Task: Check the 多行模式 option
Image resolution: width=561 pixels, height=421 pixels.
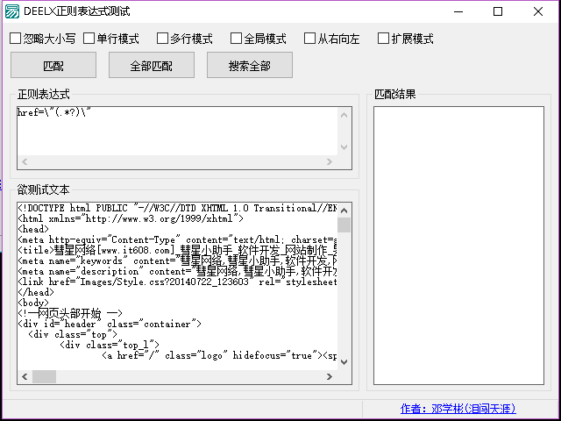Action: pos(185,39)
